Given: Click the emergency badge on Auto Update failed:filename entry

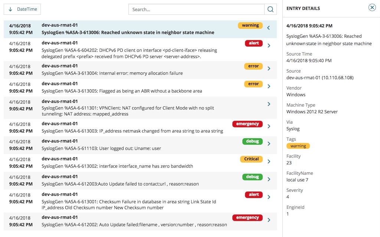Looking at the screenshot, I should [248, 217].
